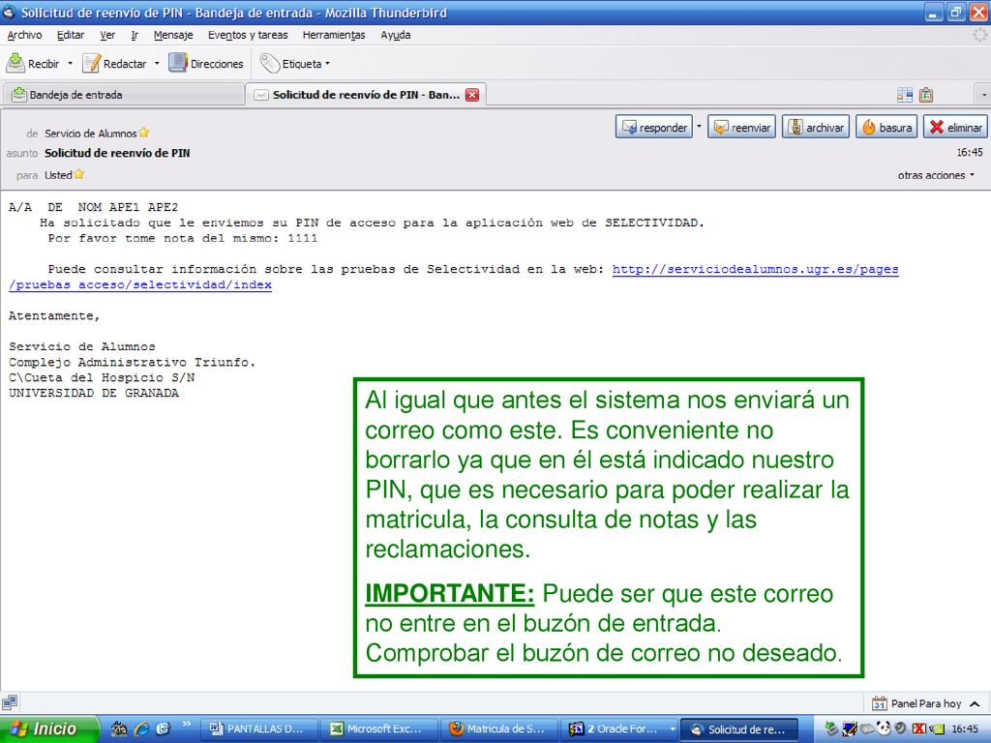991x743 pixels.
Task: Open the calendar tab icon in tab bar
Action: click(x=905, y=95)
